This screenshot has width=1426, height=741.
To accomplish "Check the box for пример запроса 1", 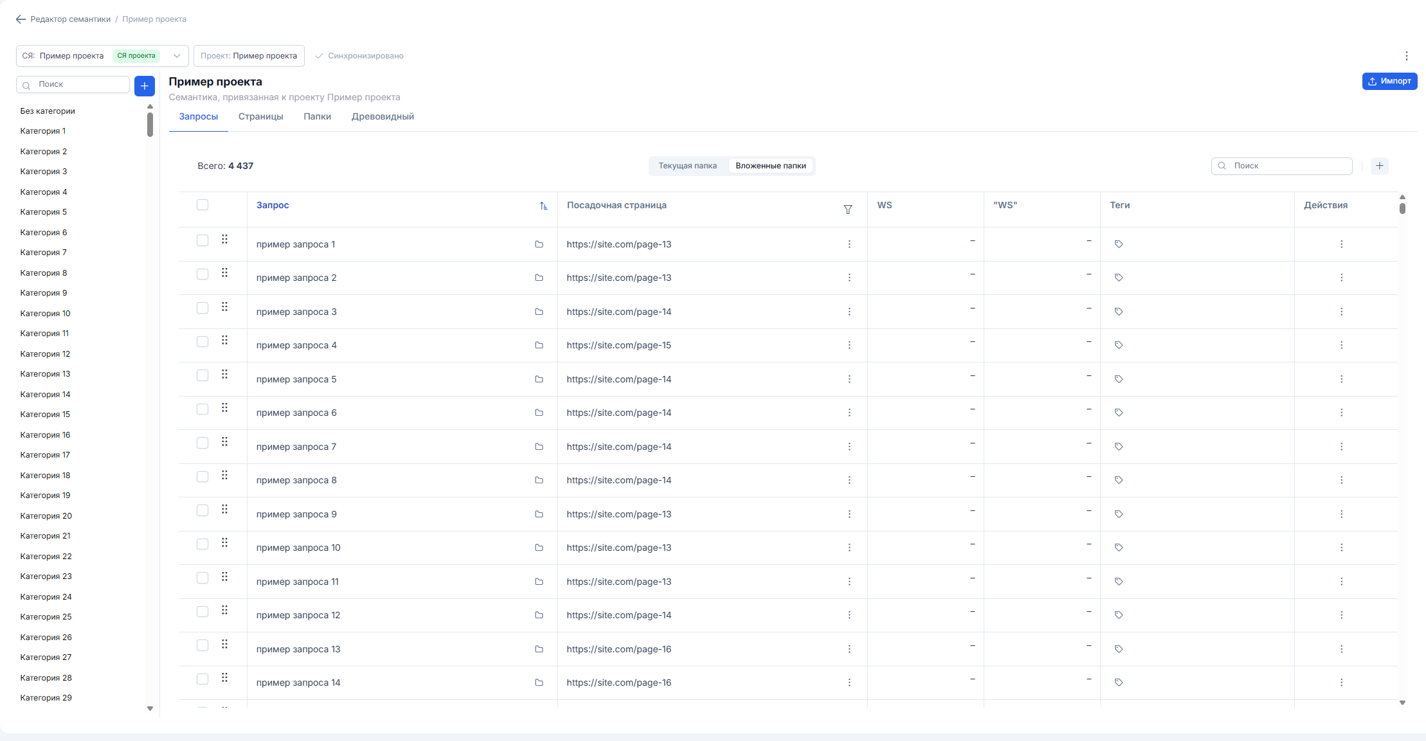I will point(203,240).
